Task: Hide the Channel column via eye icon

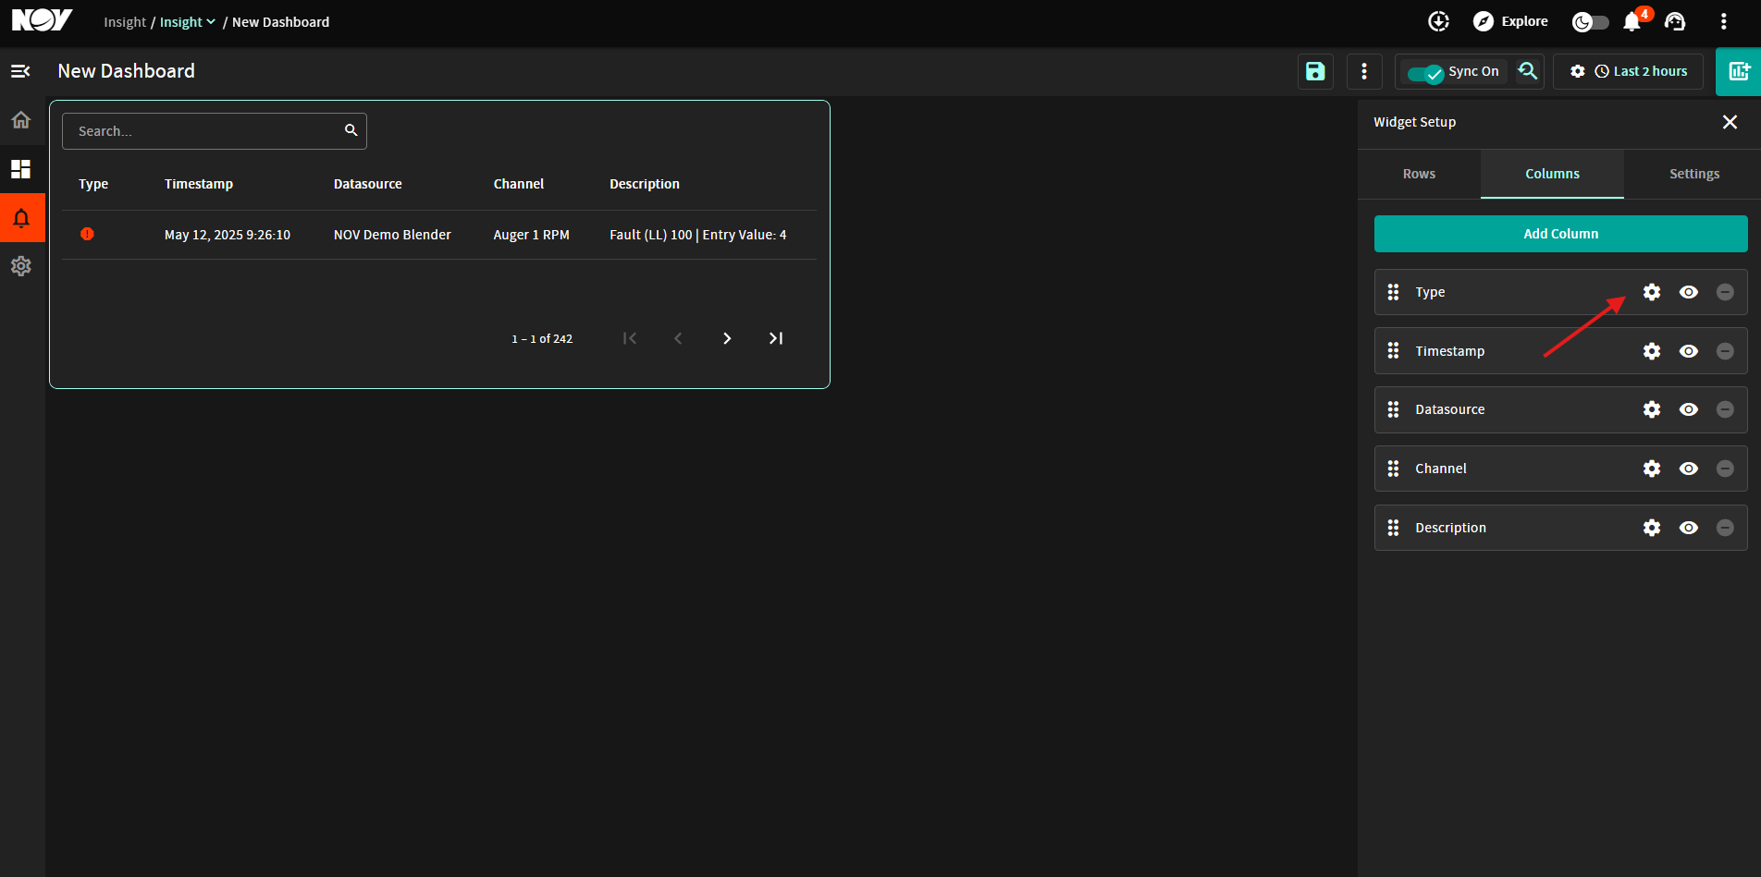Action: (x=1689, y=469)
